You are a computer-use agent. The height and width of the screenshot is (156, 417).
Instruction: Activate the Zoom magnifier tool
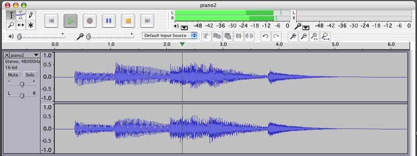(x=11, y=25)
